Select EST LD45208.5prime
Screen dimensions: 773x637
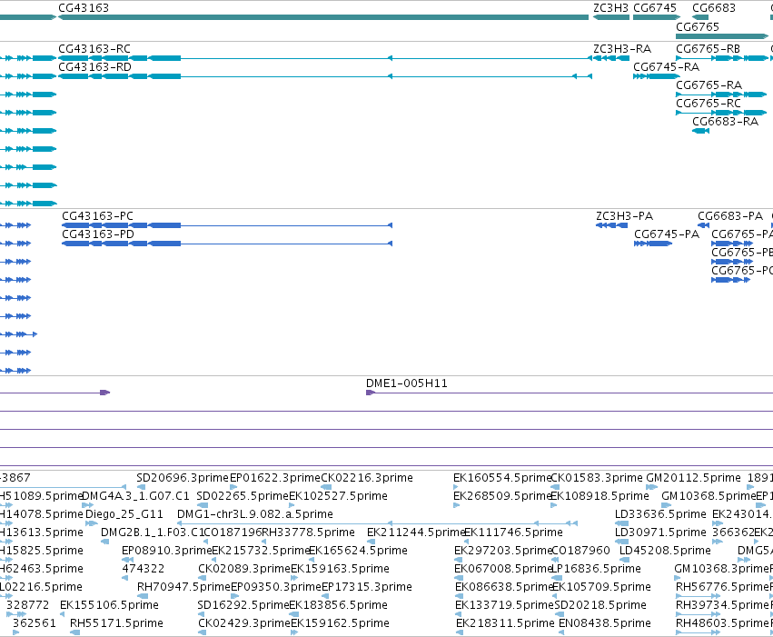[665, 551]
